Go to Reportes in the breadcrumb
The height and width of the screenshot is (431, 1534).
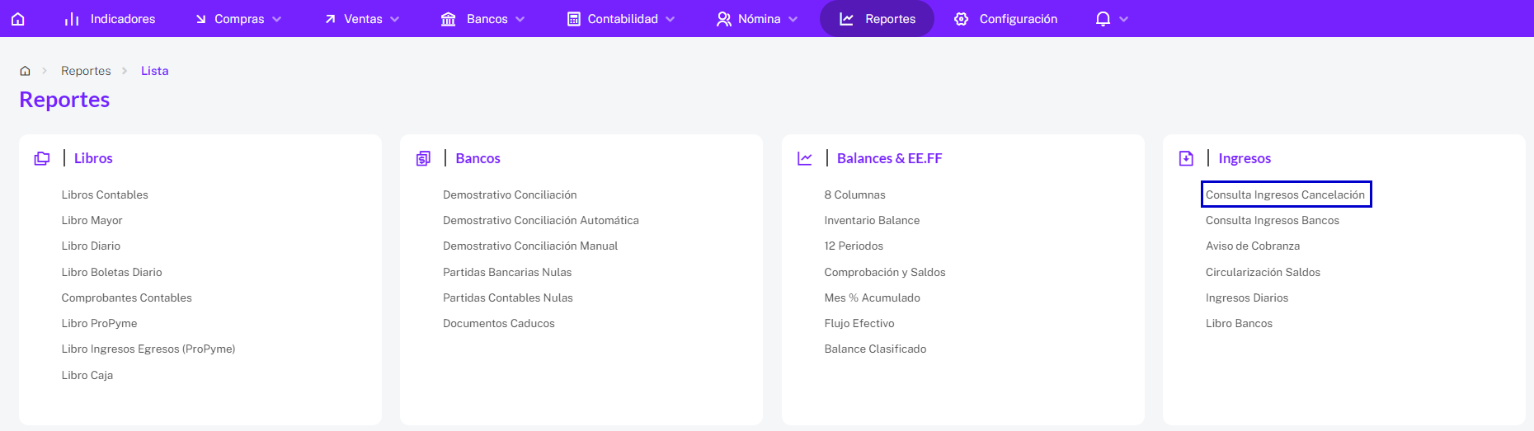(86, 71)
